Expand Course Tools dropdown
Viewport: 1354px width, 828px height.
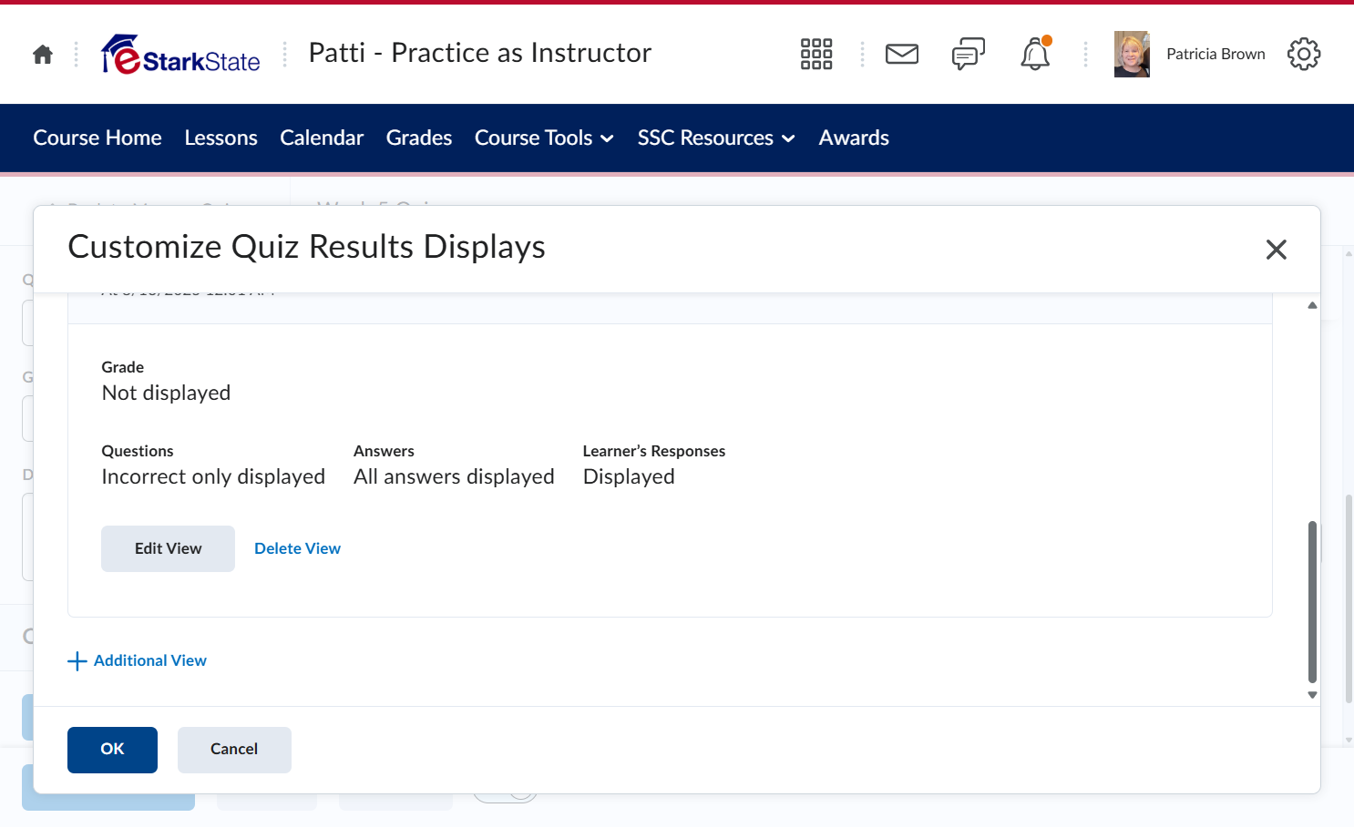(x=544, y=138)
